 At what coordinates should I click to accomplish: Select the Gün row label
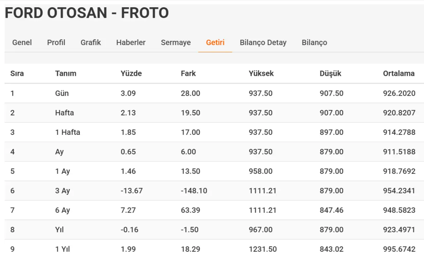coord(62,93)
